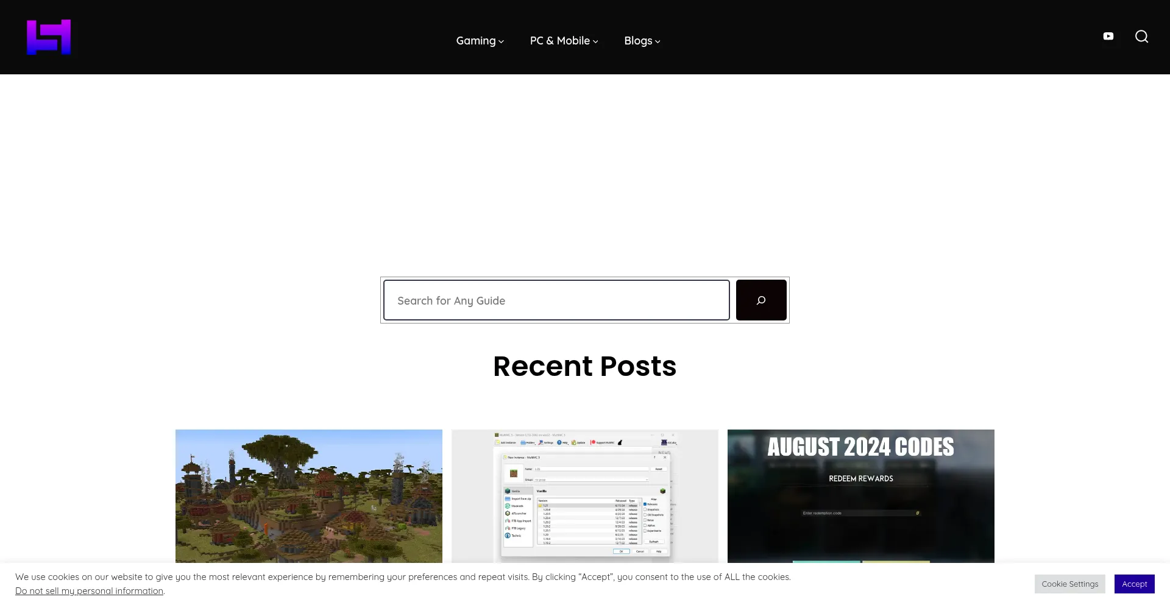Open the Gaming menu
1170x605 pixels.
click(x=475, y=41)
